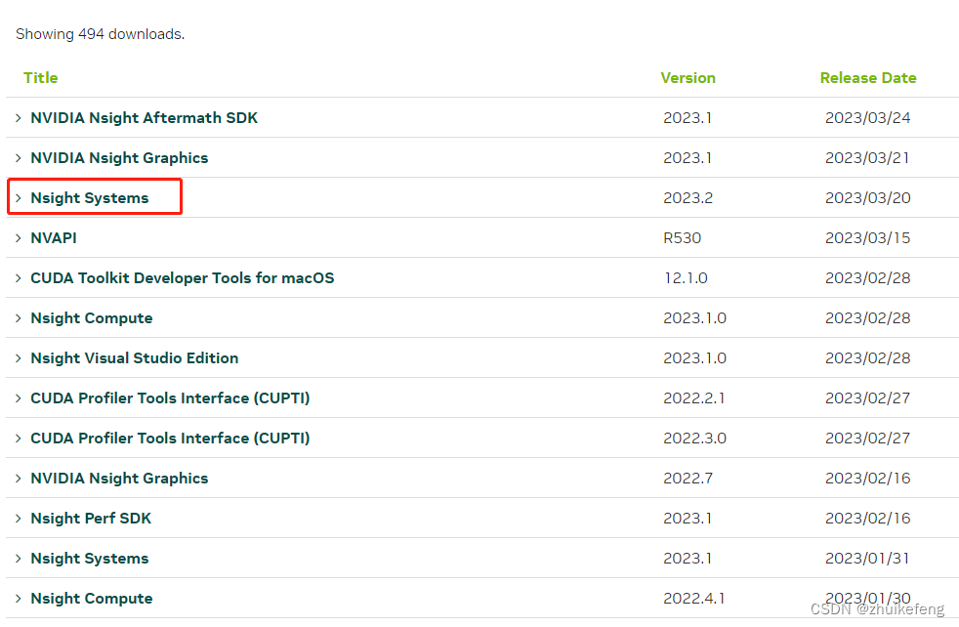Expand the Nsight Compute 2023.1.0 row chevron
959x627 pixels.
click(x=19, y=318)
